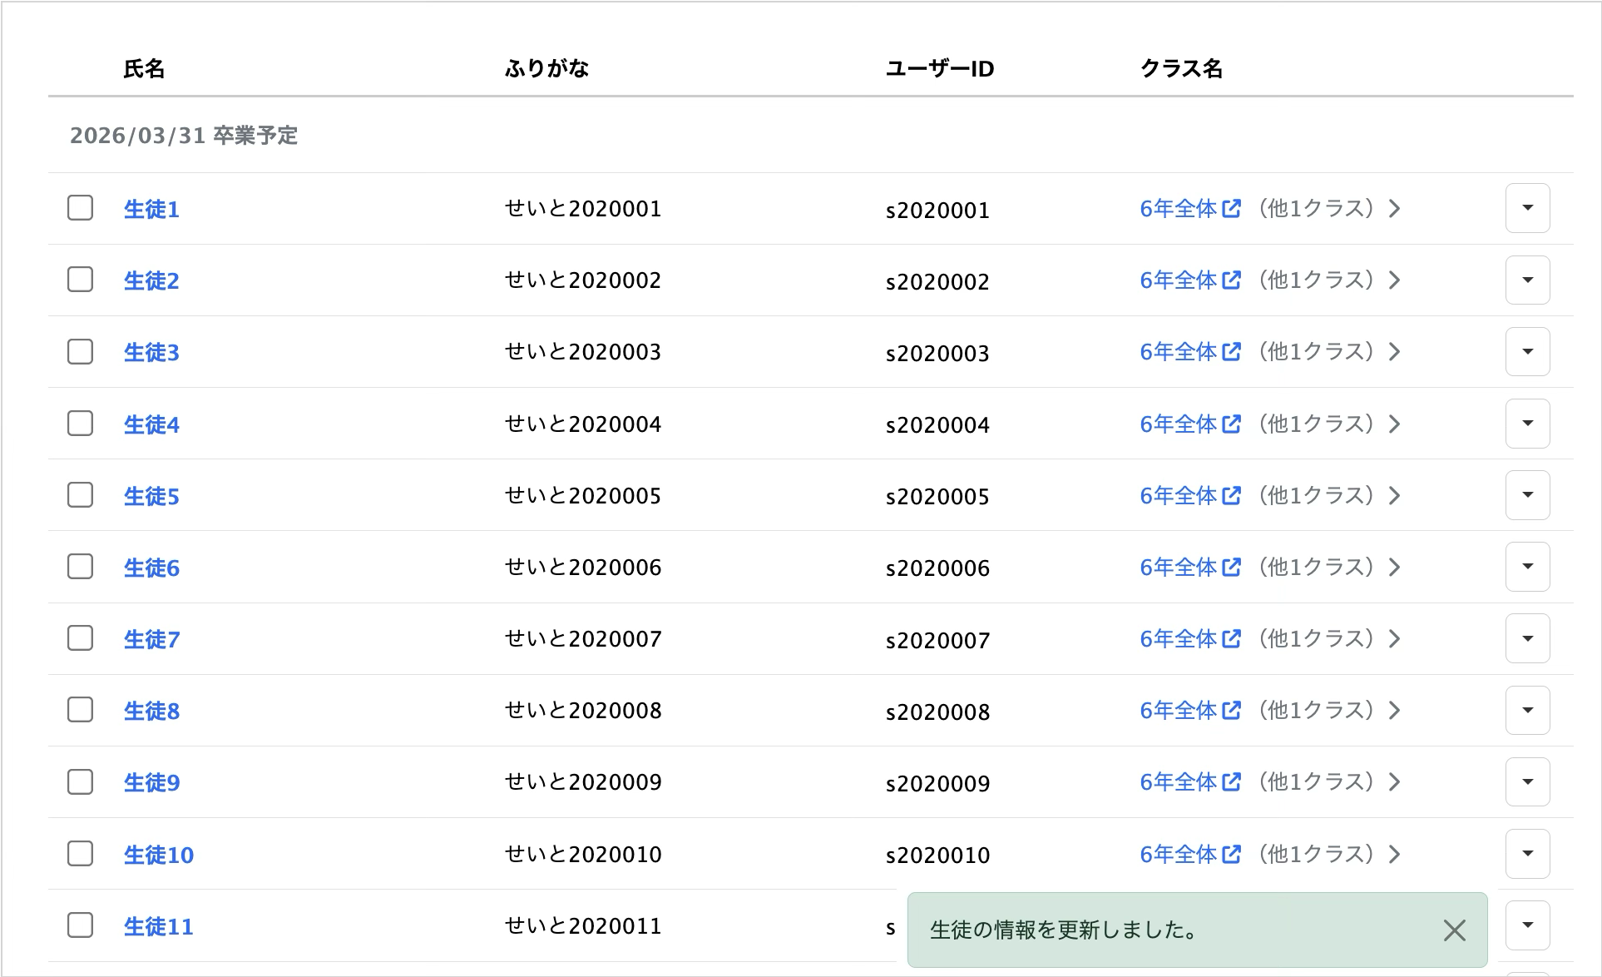Open external link icon beside 生徒1's 6年全体

click(x=1231, y=208)
